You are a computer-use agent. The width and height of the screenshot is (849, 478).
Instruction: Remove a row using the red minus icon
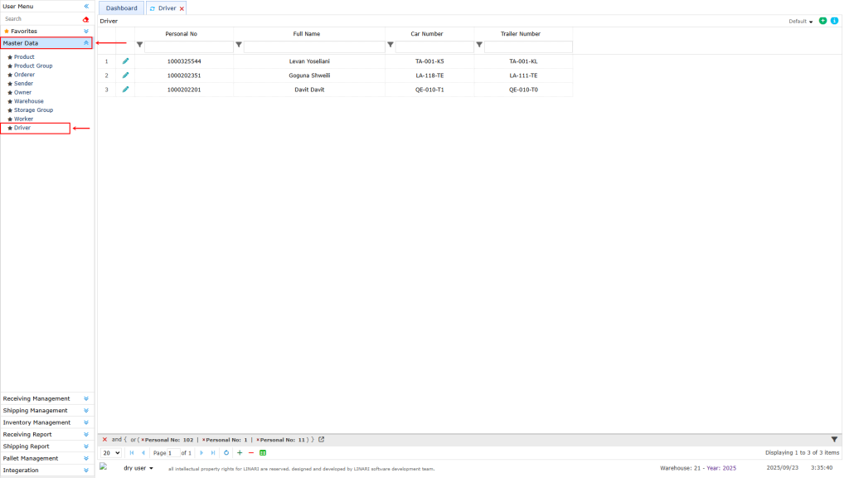tap(251, 452)
